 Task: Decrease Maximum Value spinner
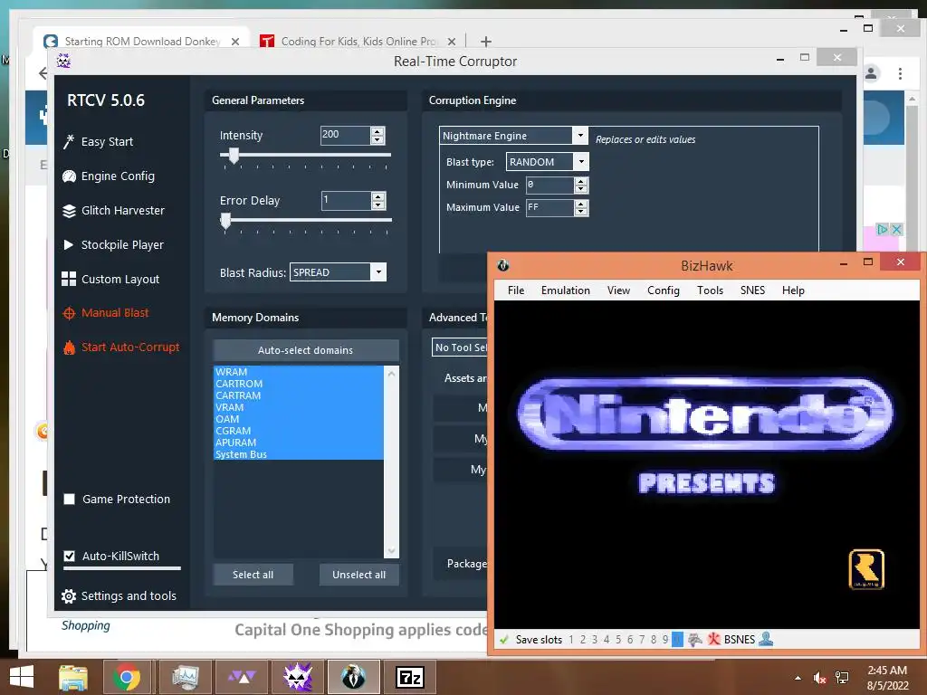(x=581, y=212)
